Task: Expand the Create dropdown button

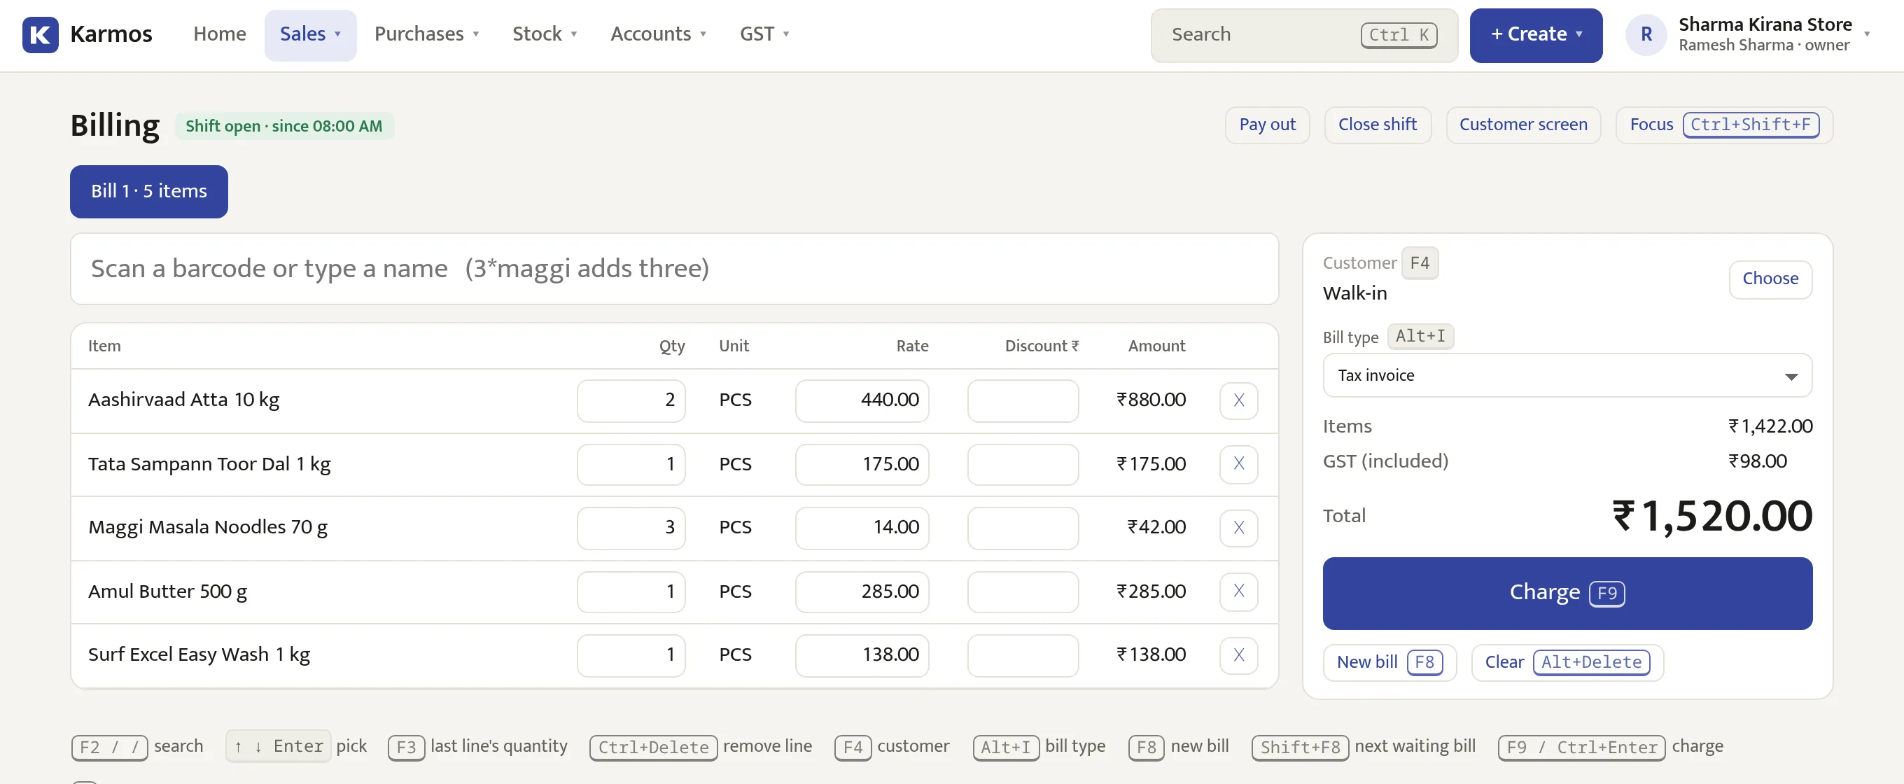Action: point(1535,35)
